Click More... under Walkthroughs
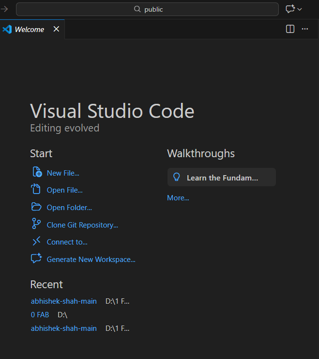319x359 pixels. click(178, 198)
